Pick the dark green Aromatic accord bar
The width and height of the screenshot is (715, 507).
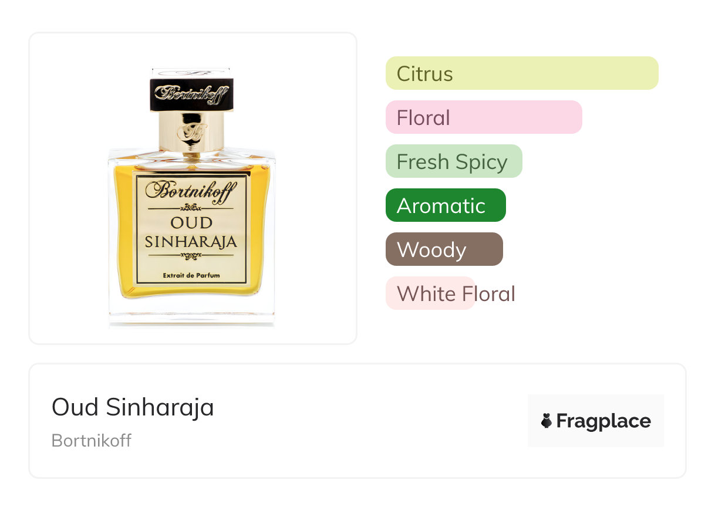(445, 205)
